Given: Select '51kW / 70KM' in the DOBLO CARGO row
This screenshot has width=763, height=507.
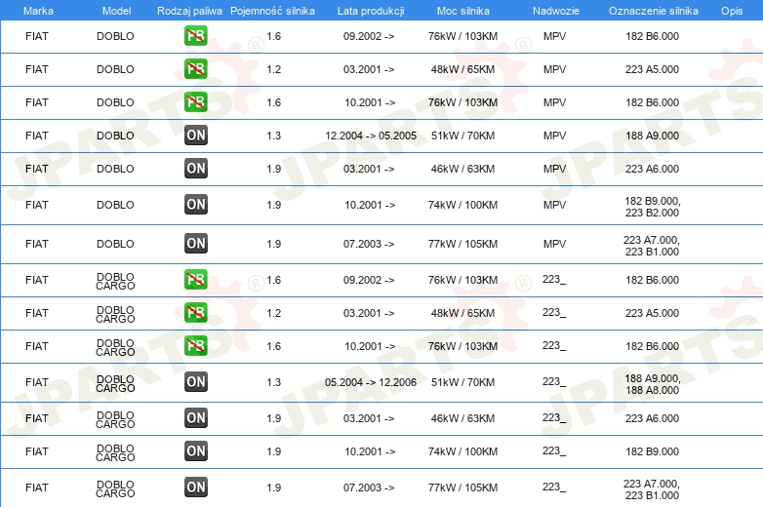Looking at the screenshot, I should [462, 382].
